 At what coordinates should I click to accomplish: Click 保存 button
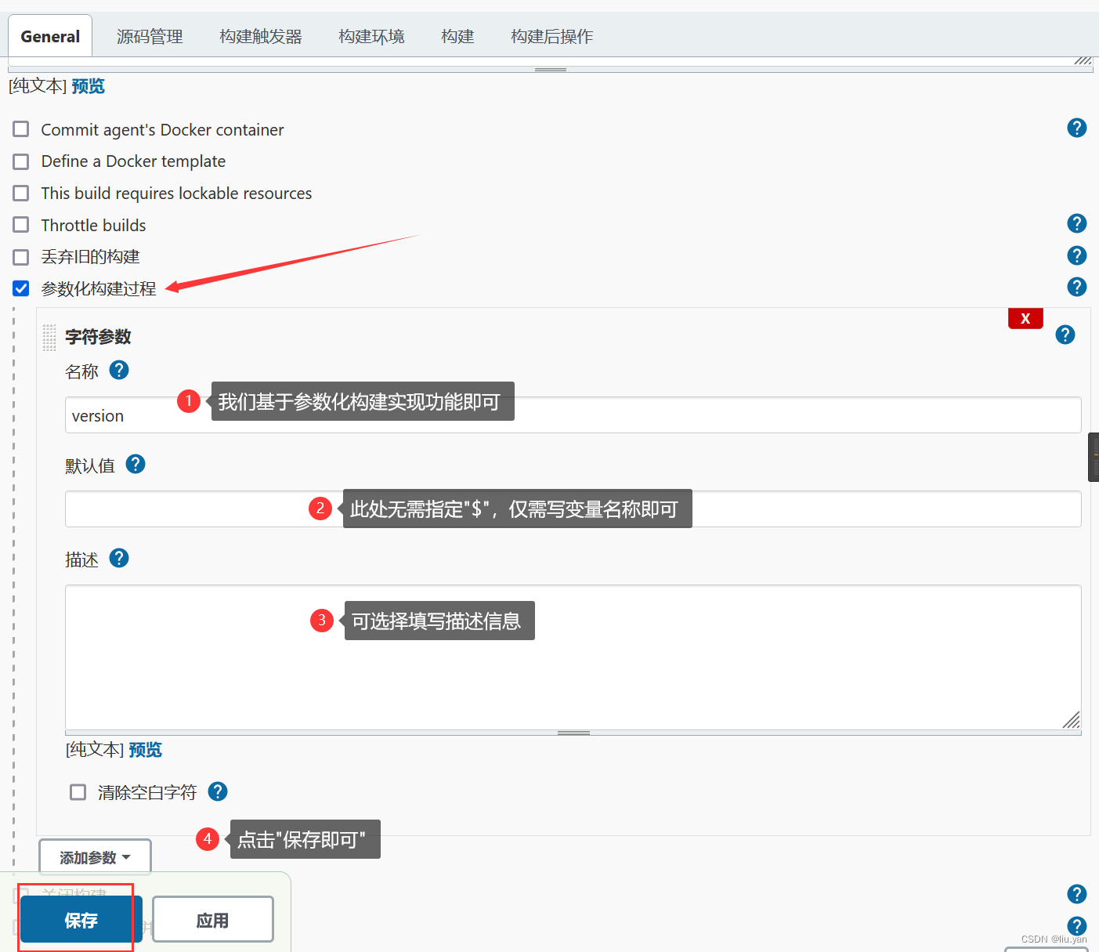tap(81, 920)
